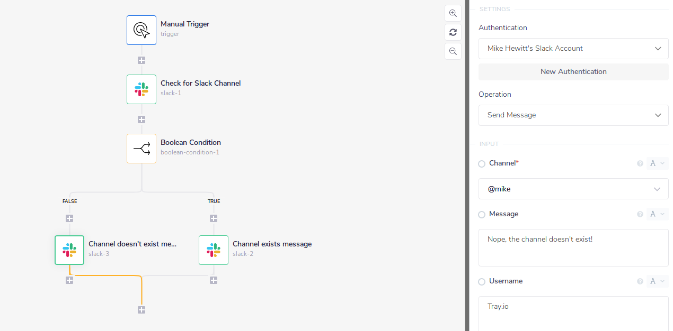Add a step on the TRUE branch

click(x=214, y=218)
